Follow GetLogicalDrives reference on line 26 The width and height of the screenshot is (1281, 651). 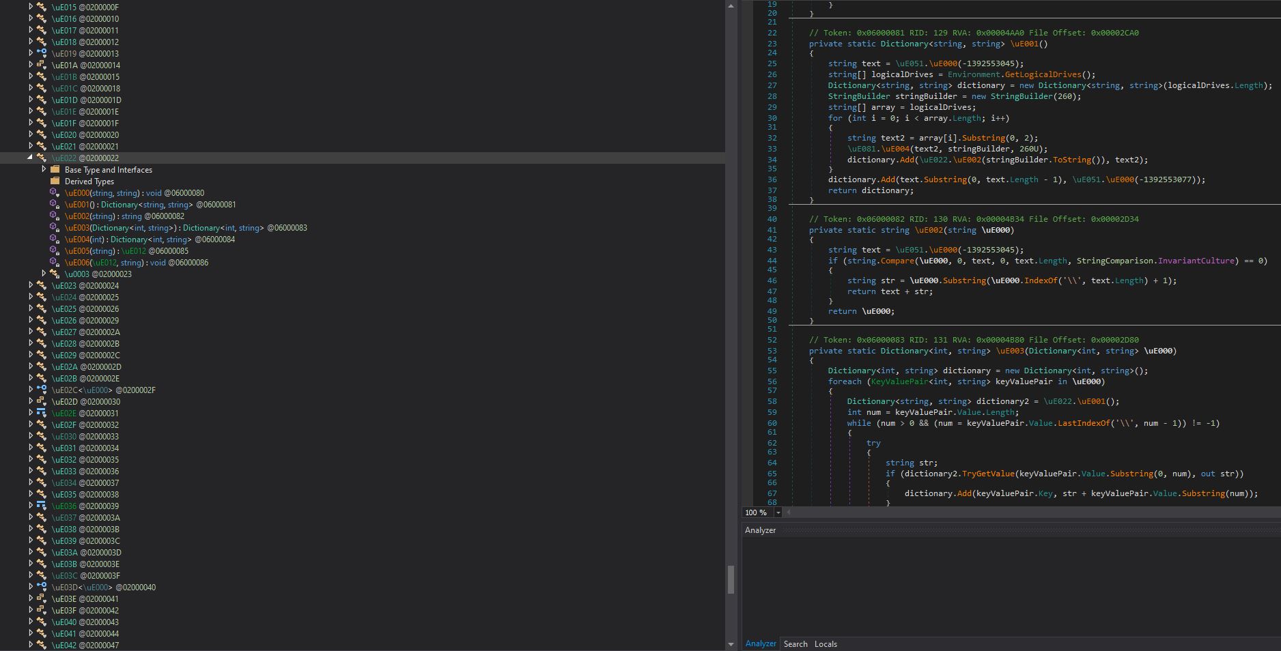(x=1043, y=74)
